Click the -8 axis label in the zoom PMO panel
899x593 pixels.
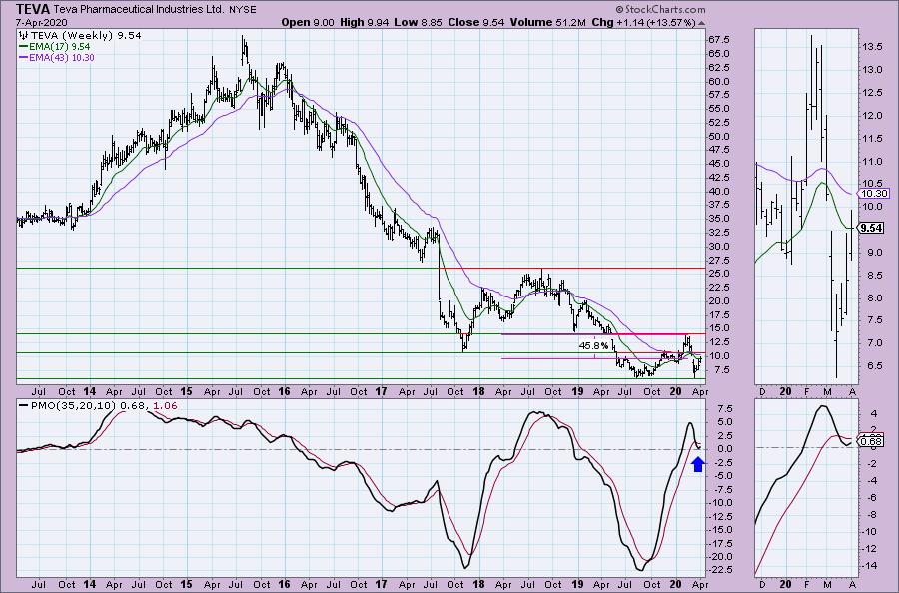(871, 514)
